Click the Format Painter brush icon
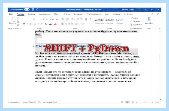This screenshot has width=169, height=111. click(18, 25)
